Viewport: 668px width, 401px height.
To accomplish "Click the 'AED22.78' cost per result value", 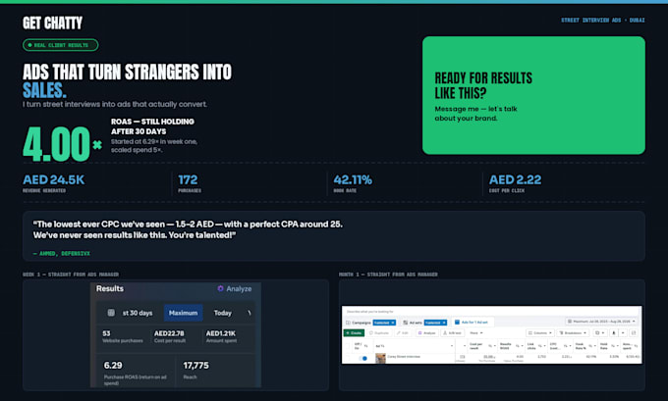I will [x=169, y=333].
